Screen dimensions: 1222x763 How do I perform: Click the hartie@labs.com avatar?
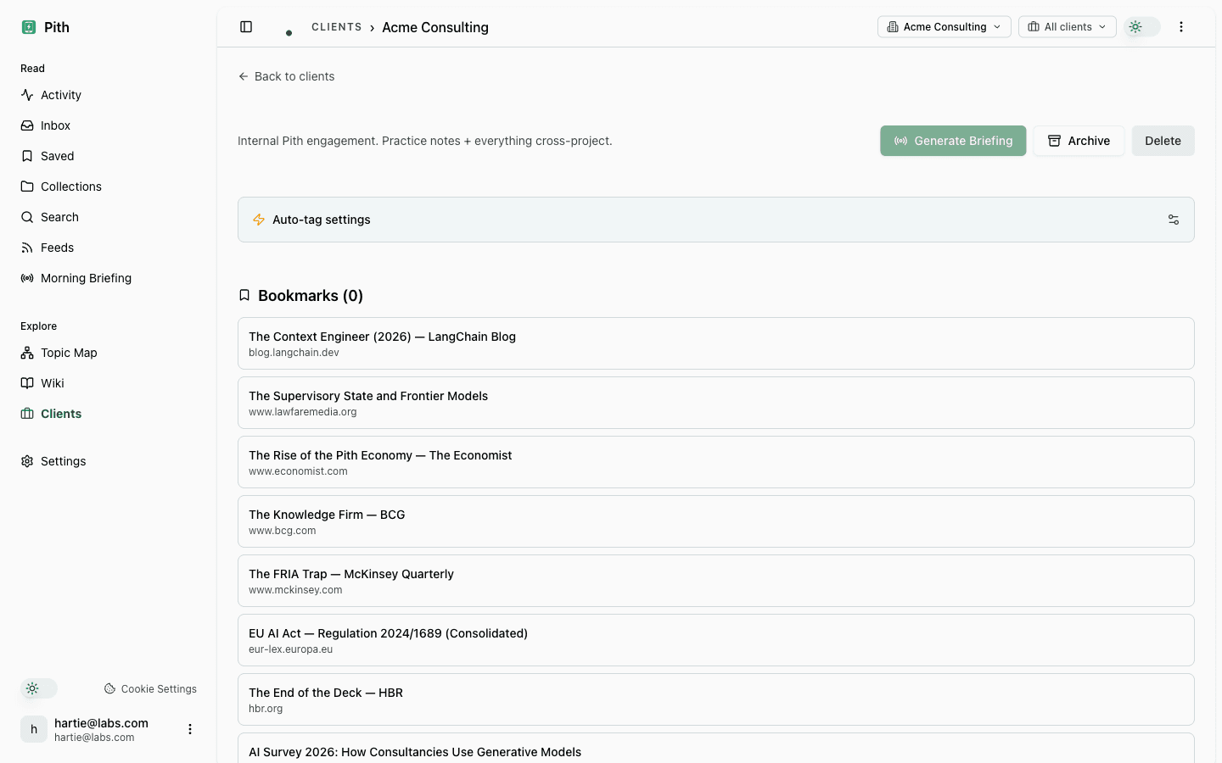pyautogui.click(x=34, y=729)
